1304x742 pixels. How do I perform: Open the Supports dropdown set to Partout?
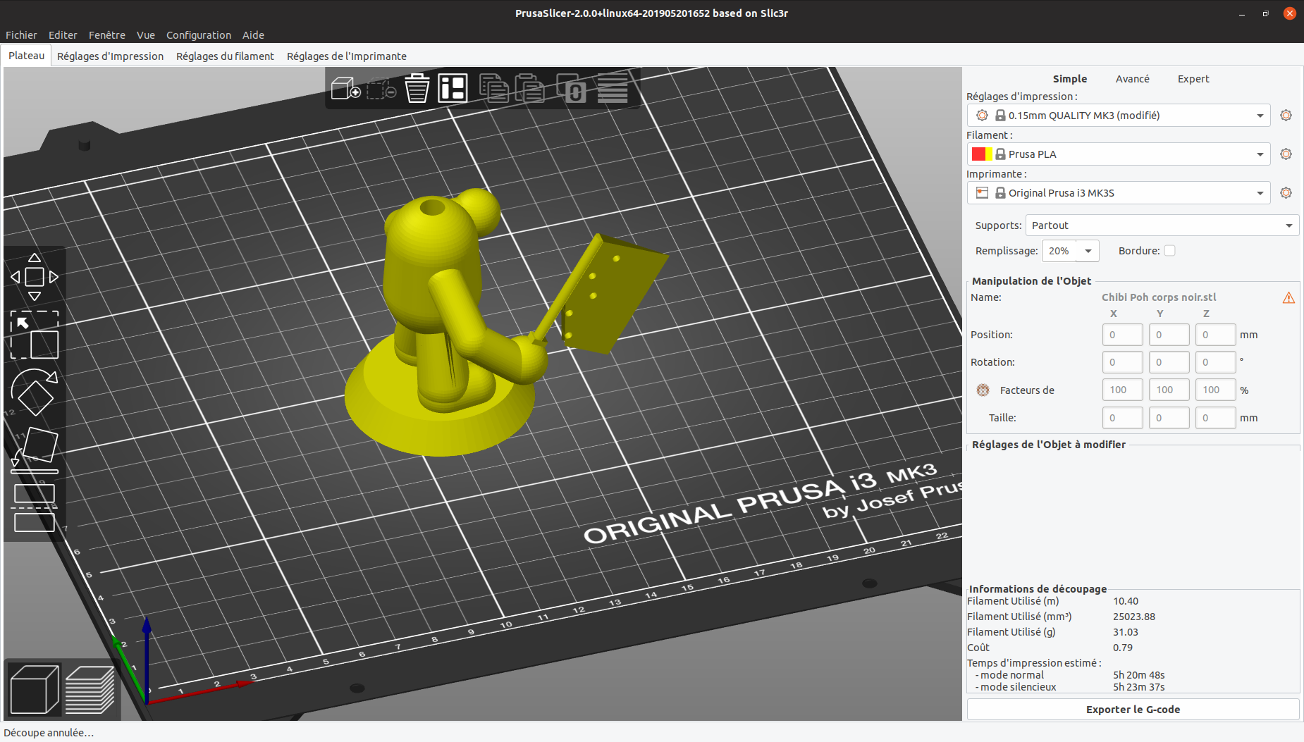1161,225
